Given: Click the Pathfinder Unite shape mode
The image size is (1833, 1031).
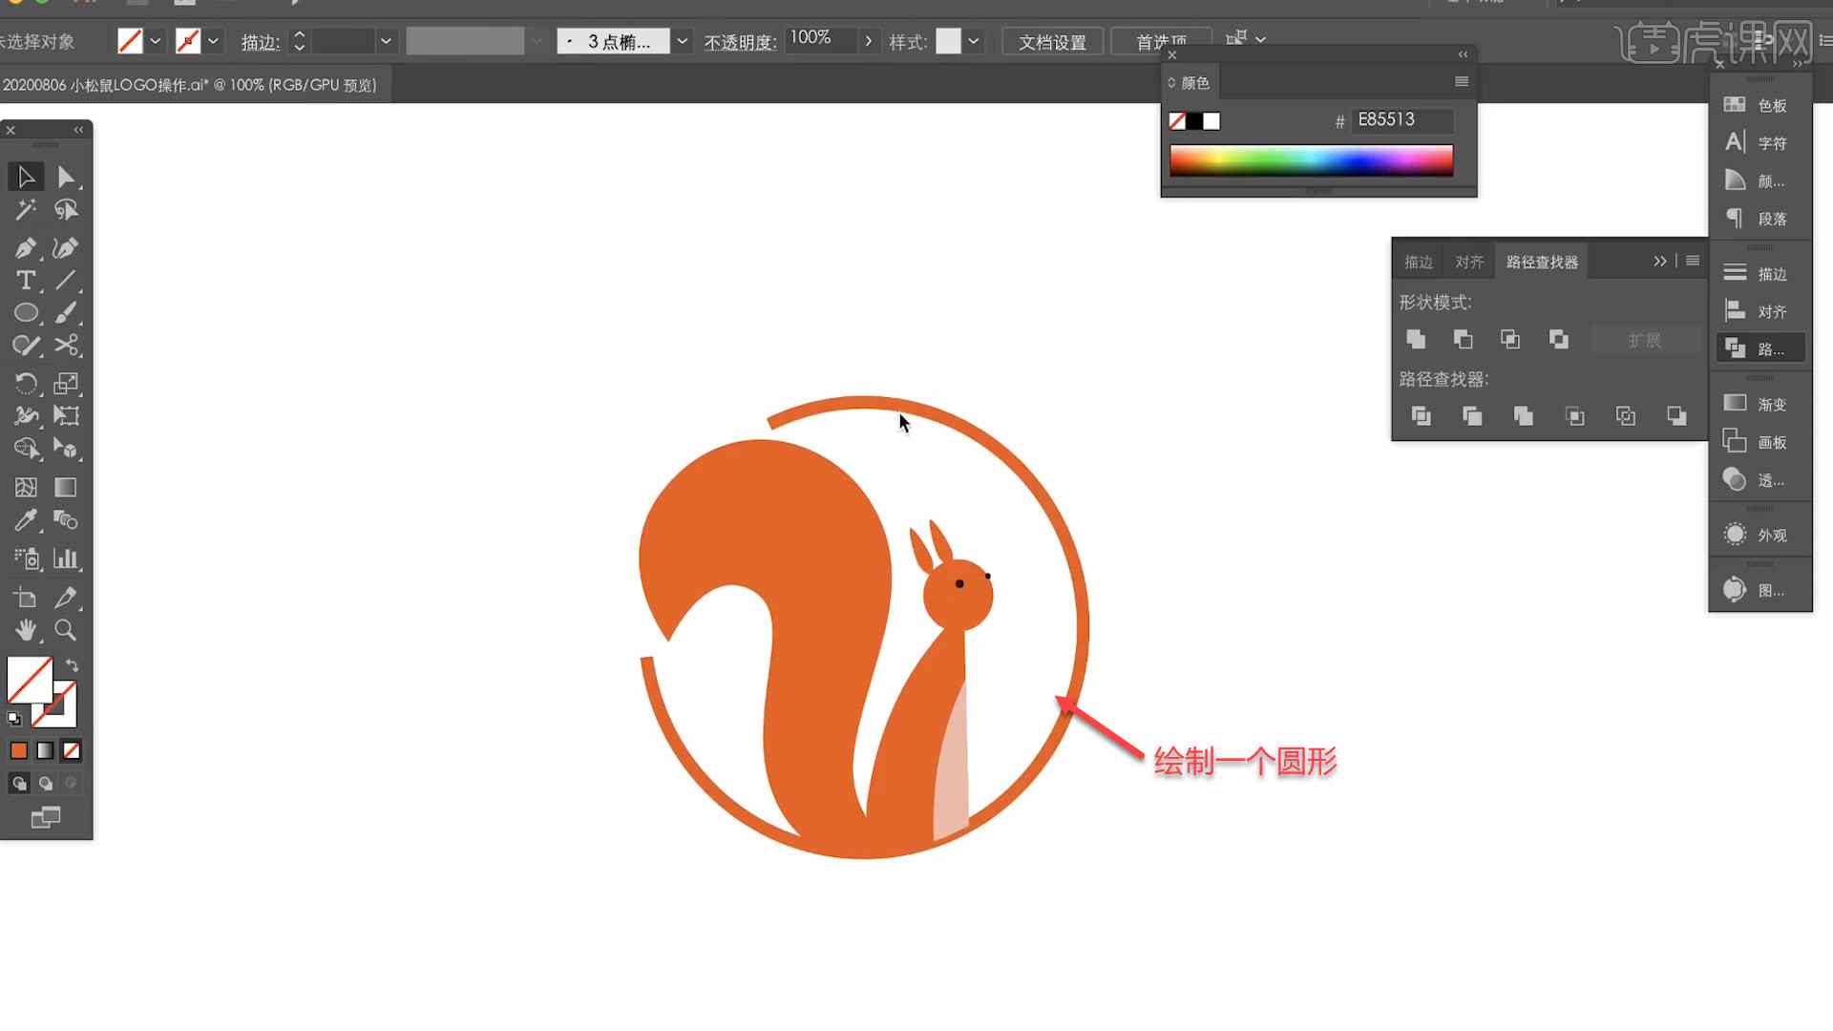Looking at the screenshot, I should pyautogui.click(x=1417, y=340).
